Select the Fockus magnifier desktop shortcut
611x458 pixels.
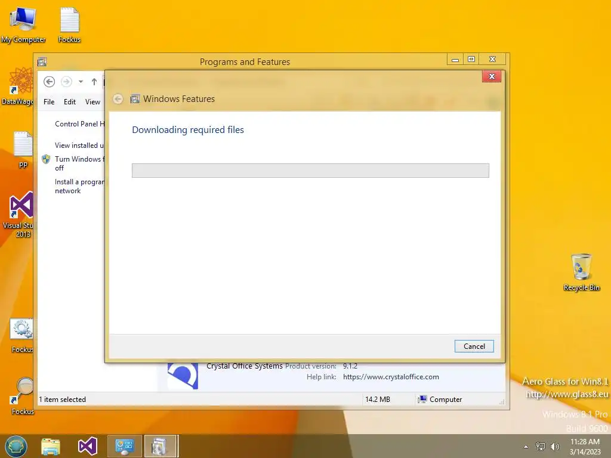click(23, 396)
